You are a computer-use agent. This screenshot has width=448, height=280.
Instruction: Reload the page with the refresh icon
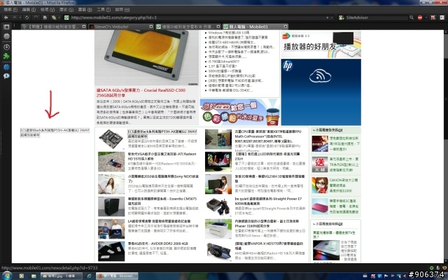(27, 17)
